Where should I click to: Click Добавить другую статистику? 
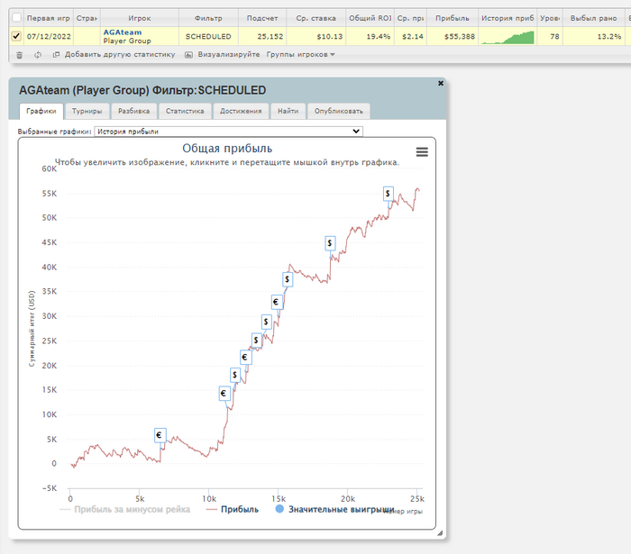[x=114, y=55]
